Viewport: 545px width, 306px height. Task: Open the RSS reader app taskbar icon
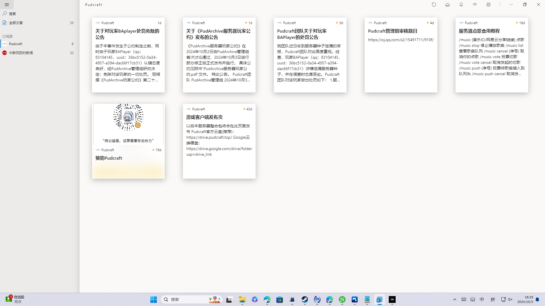379,299
